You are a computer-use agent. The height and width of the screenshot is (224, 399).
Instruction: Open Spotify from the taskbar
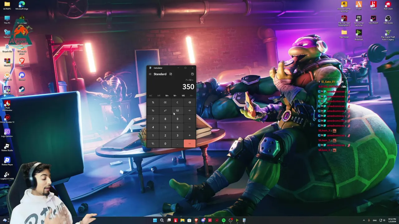pyautogui.click(x=224, y=220)
